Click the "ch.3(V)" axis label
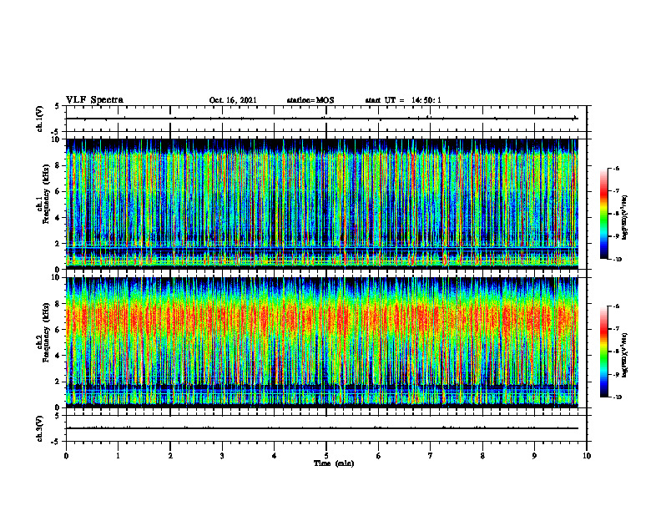This screenshot has height=511, width=661. pyautogui.click(x=40, y=428)
